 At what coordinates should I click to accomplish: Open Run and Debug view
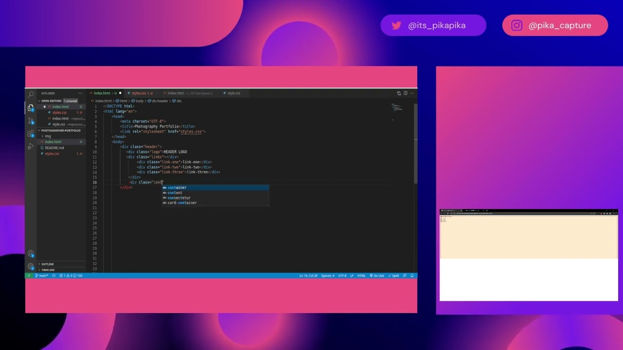[x=31, y=146]
